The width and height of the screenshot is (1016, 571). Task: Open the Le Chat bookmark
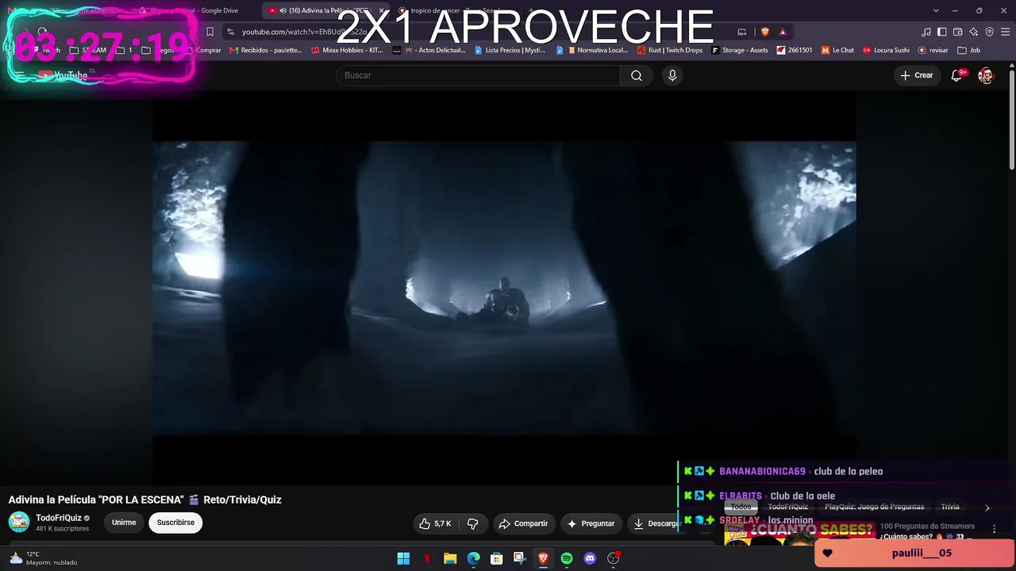(837, 50)
